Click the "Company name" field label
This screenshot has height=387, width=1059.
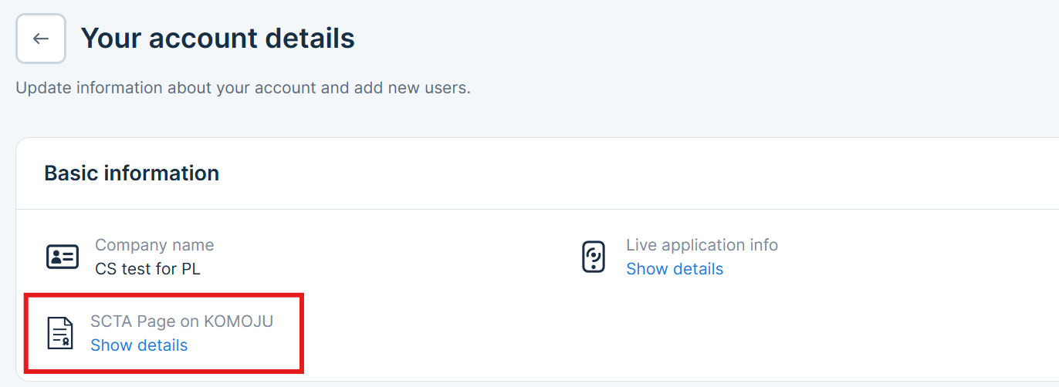(x=154, y=245)
